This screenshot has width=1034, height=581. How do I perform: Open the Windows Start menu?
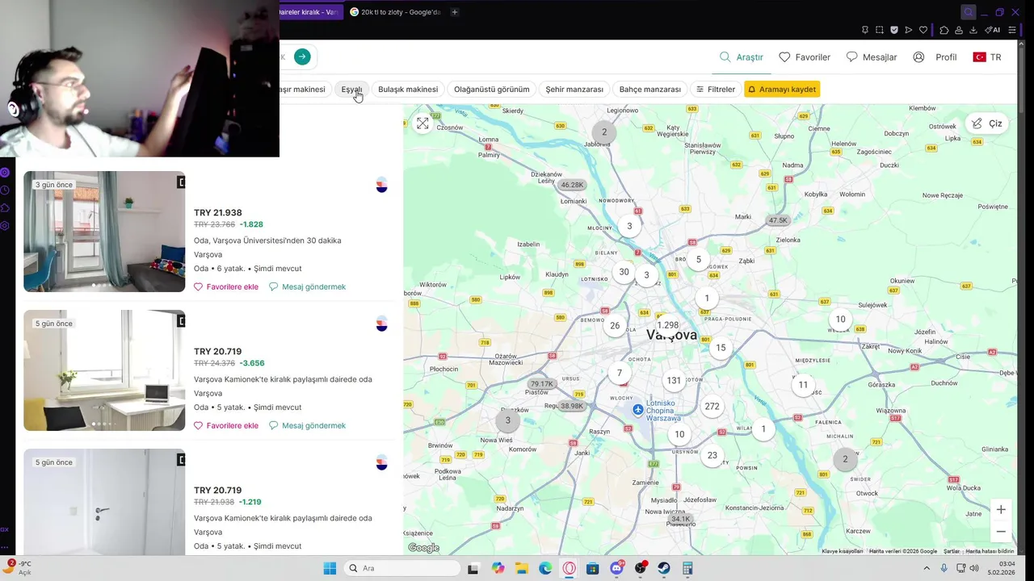click(330, 568)
